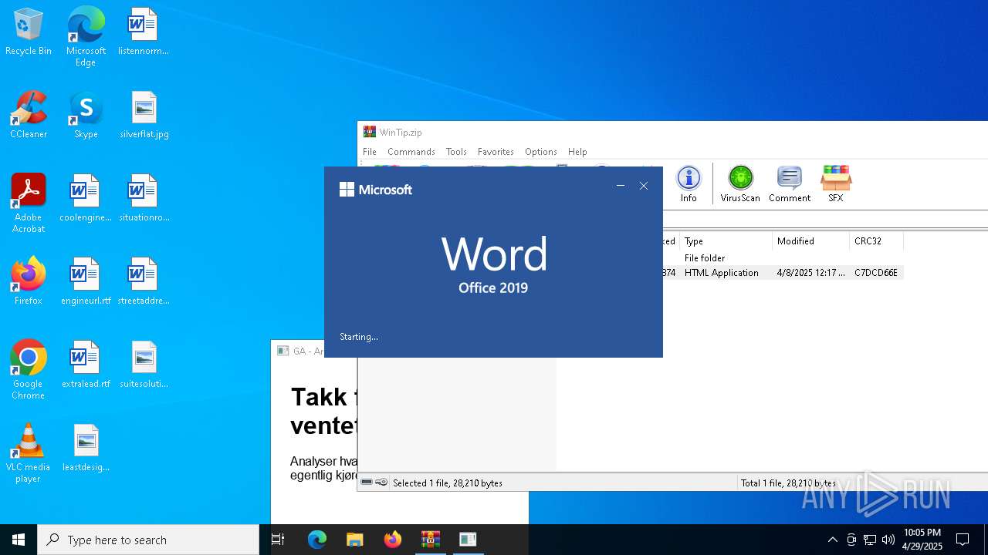Select the leastdesig image file icon

86,449
